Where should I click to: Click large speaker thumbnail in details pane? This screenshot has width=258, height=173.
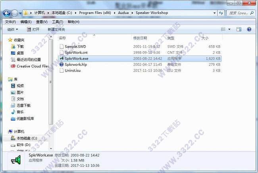[16, 160]
